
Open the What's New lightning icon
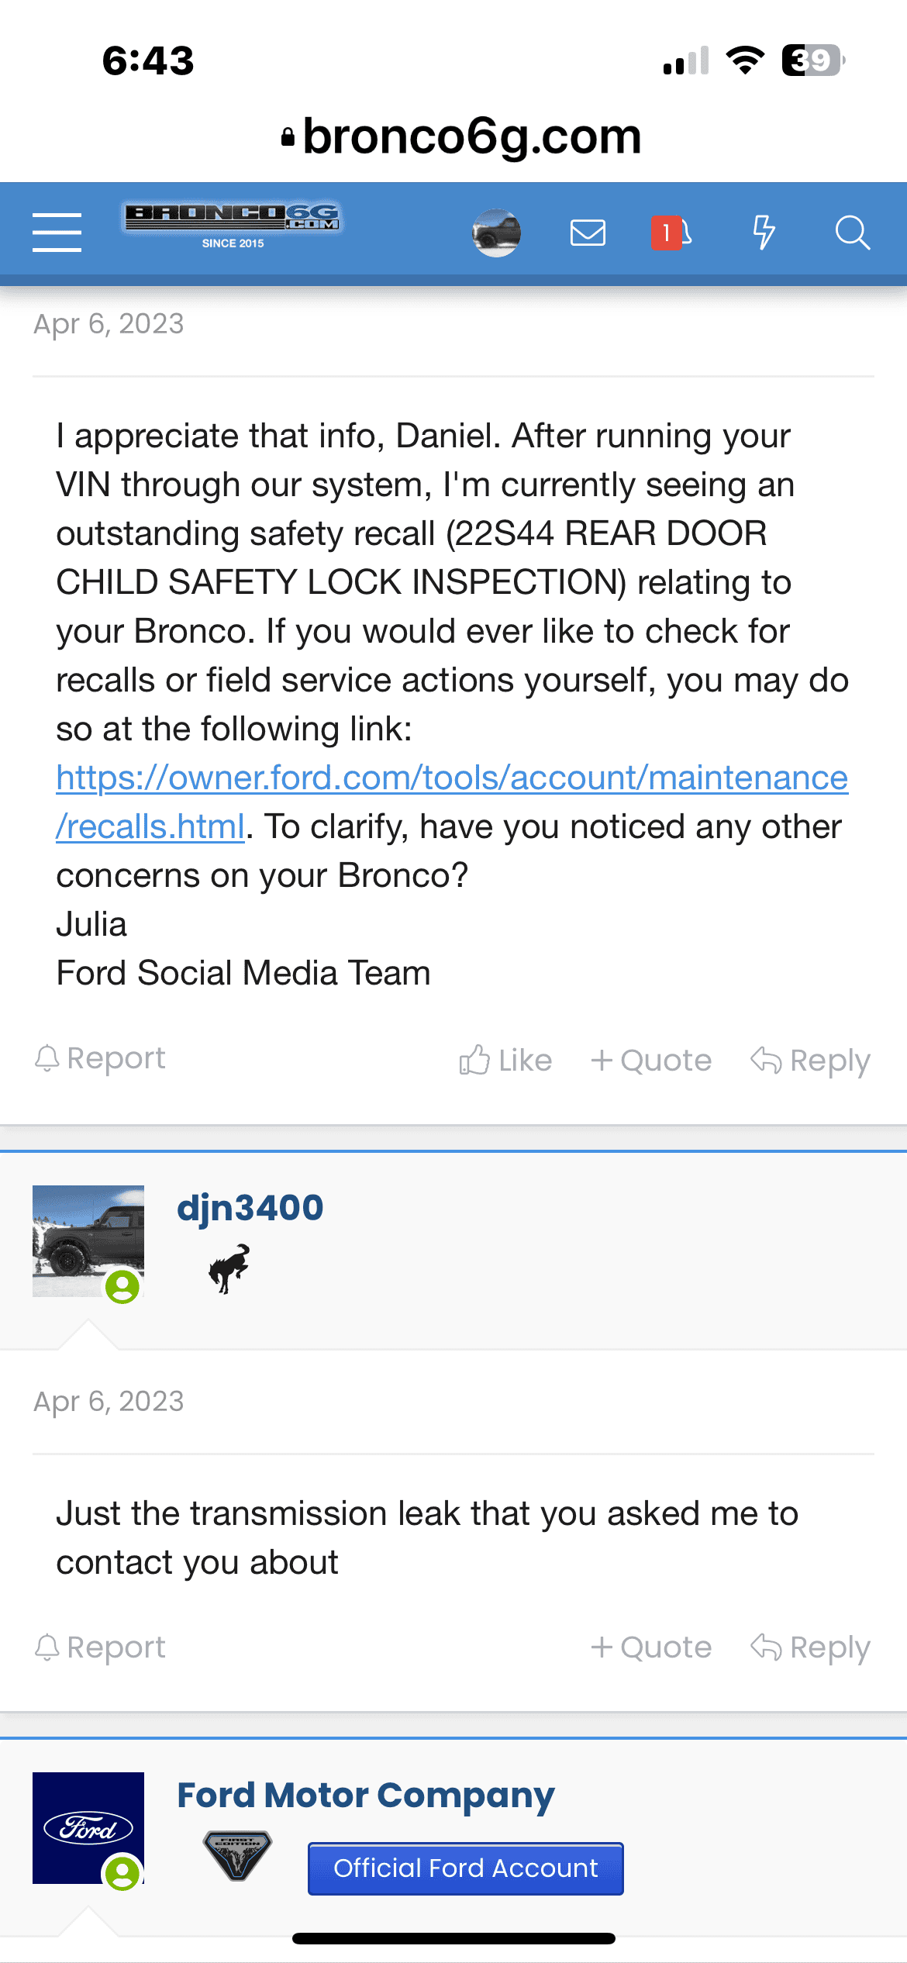pos(764,233)
